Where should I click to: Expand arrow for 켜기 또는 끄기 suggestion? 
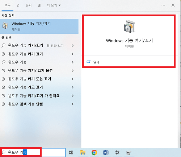click(x=72, y=79)
